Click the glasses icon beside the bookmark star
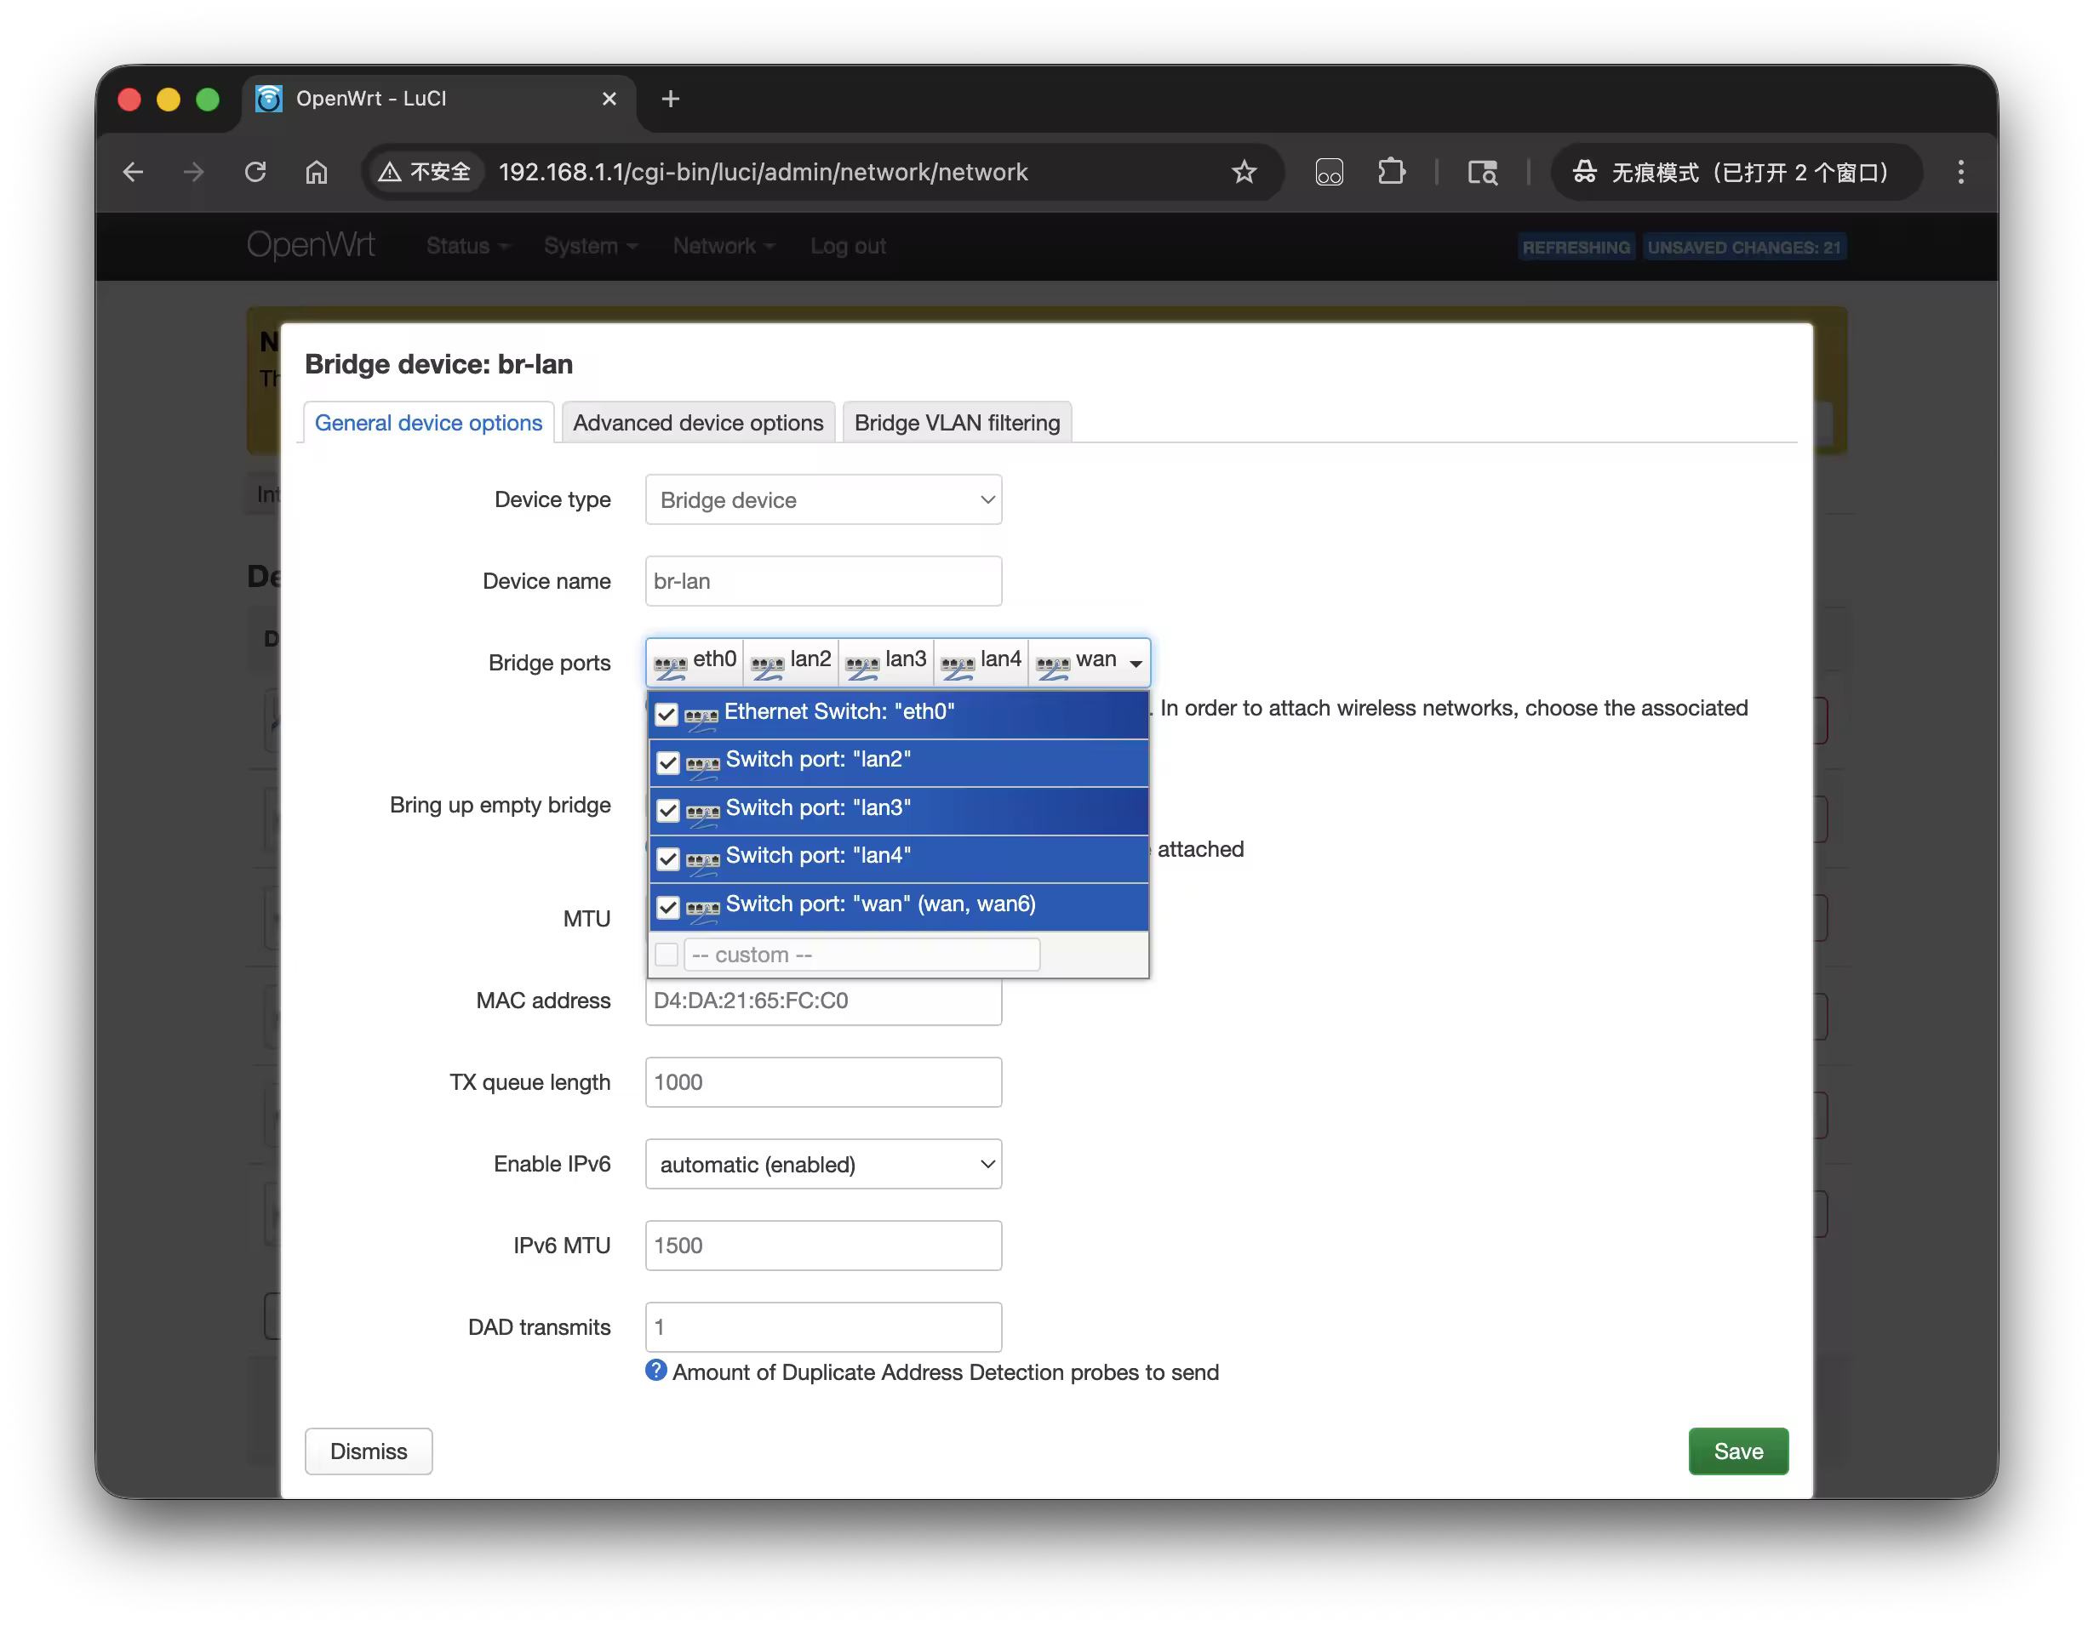This screenshot has width=2094, height=1625. click(x=1329, y=172)
